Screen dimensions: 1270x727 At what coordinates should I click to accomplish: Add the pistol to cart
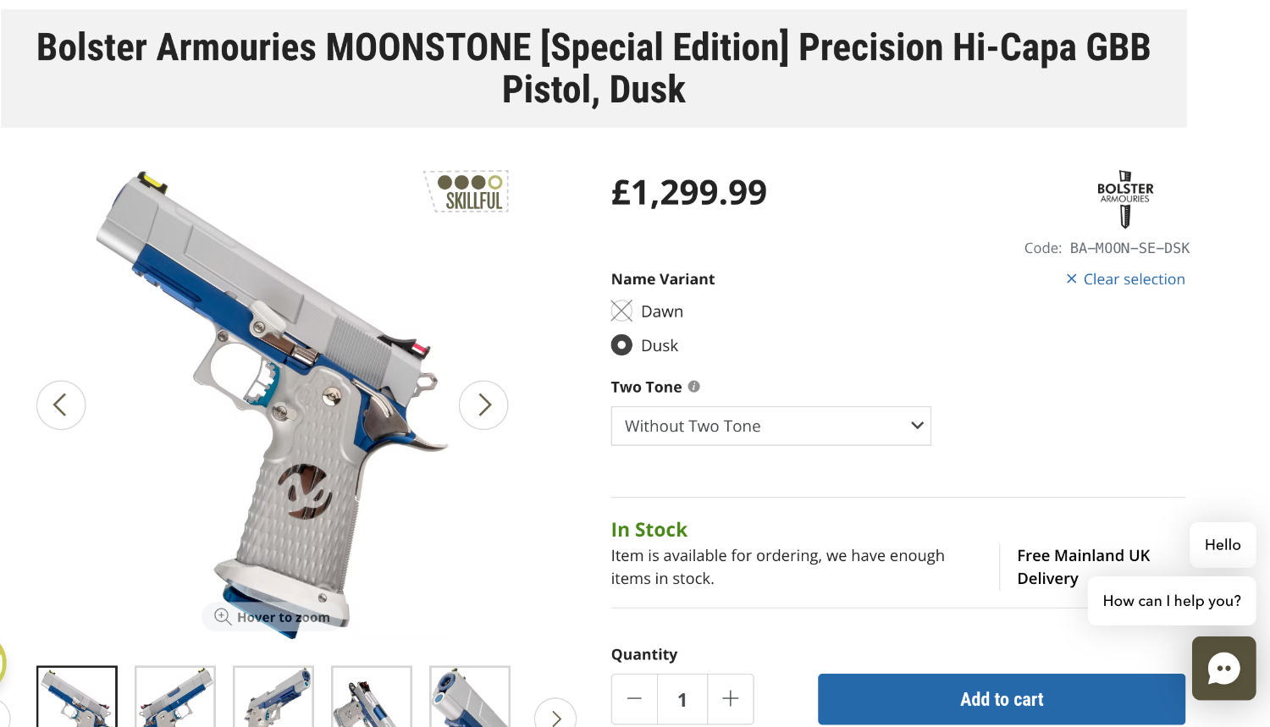coord(1001,699)
